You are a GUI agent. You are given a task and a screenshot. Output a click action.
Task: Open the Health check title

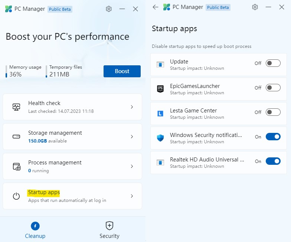tap(44, 103)
